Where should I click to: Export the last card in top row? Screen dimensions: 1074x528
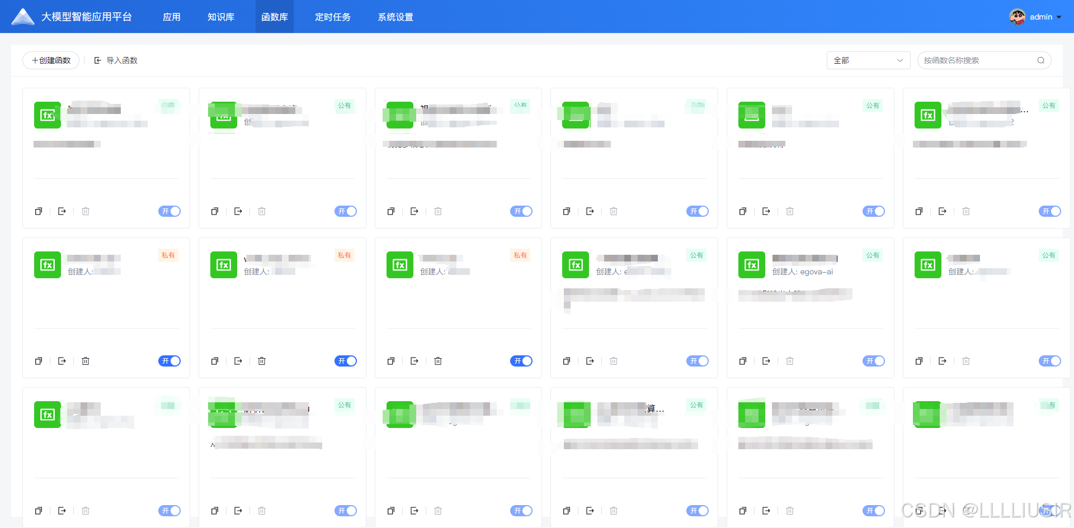(x=943, y=211)
